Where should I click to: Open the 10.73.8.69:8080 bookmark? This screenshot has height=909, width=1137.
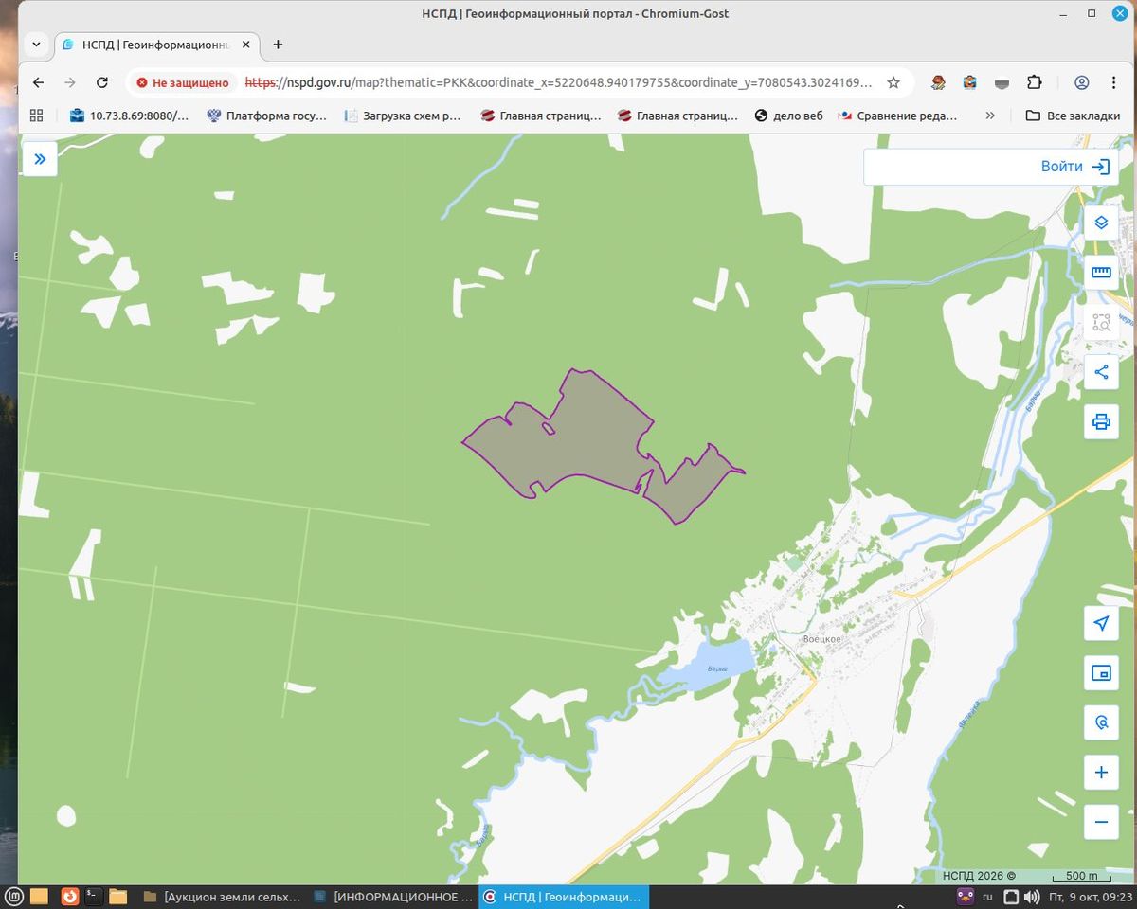129,116
